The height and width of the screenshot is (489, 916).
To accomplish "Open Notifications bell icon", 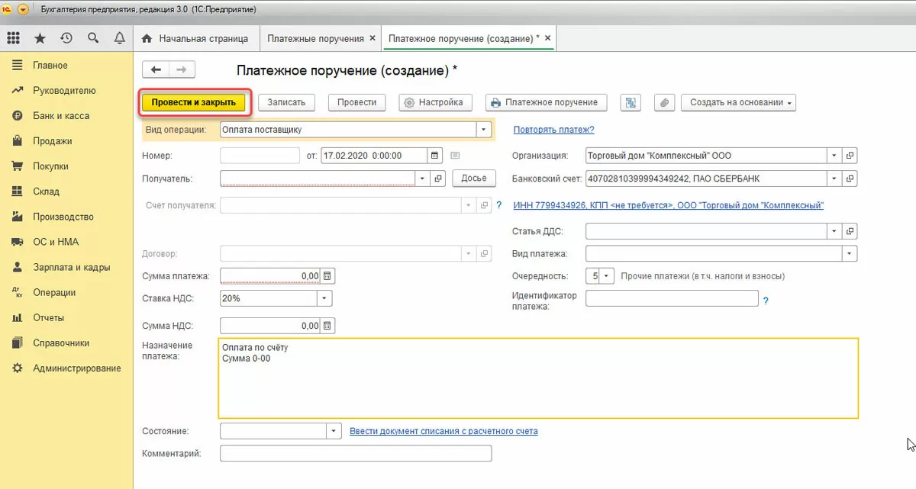I will coord(119,37).
